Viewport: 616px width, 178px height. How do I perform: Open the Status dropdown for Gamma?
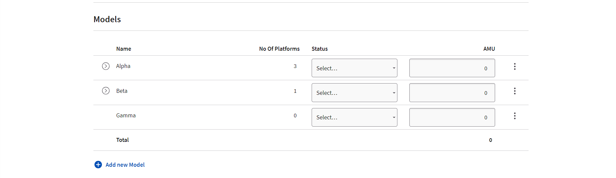pos(354,117)
